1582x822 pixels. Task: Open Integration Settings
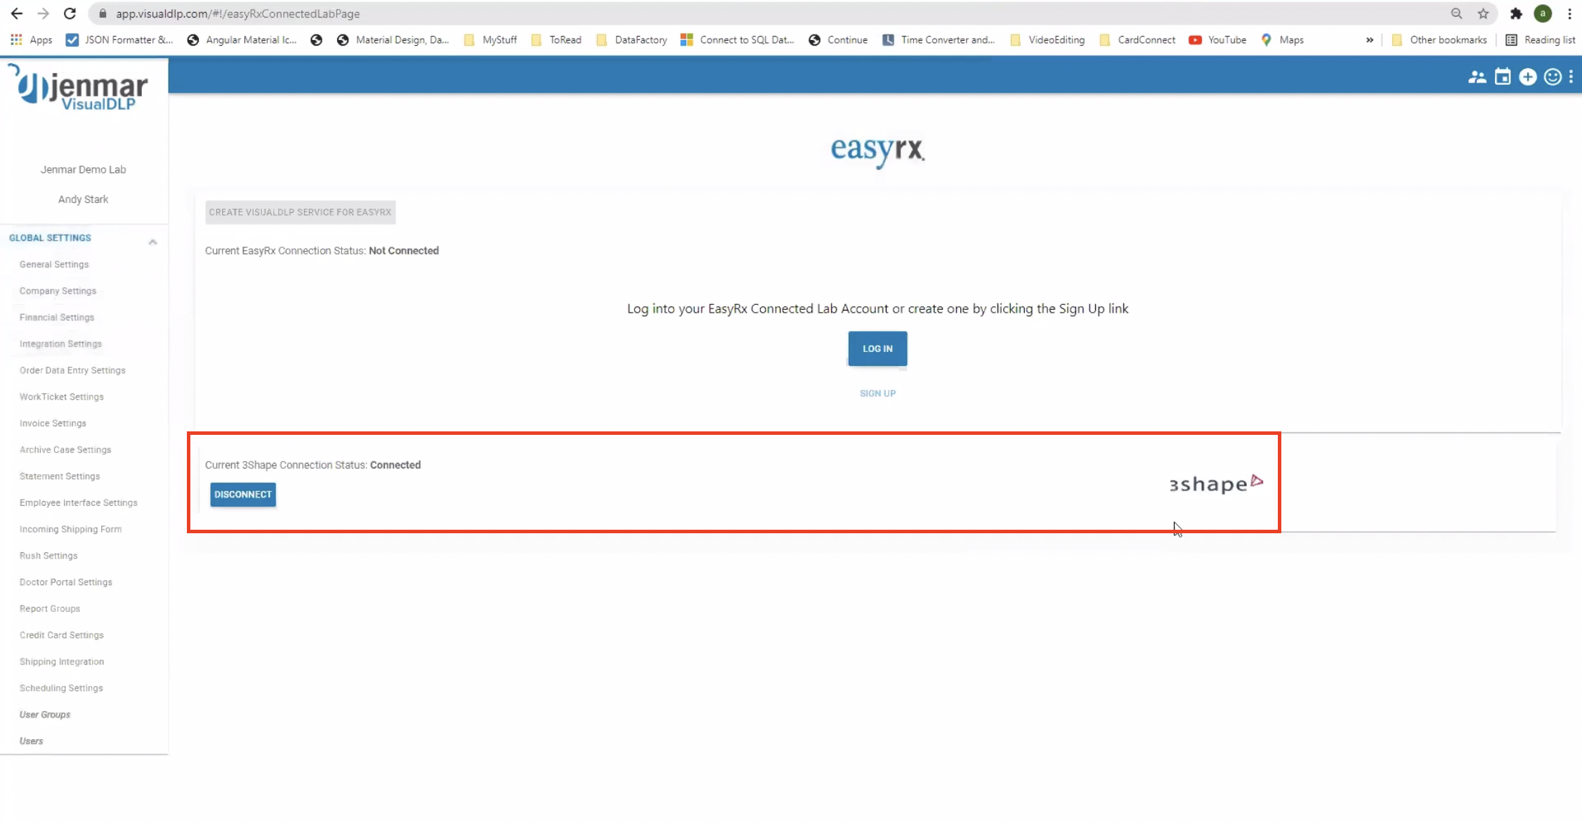[60, 344]
